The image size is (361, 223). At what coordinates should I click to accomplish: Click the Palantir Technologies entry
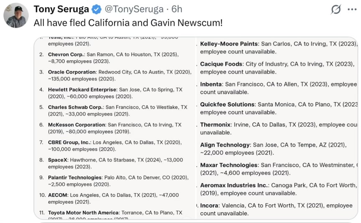click(114, 181)
